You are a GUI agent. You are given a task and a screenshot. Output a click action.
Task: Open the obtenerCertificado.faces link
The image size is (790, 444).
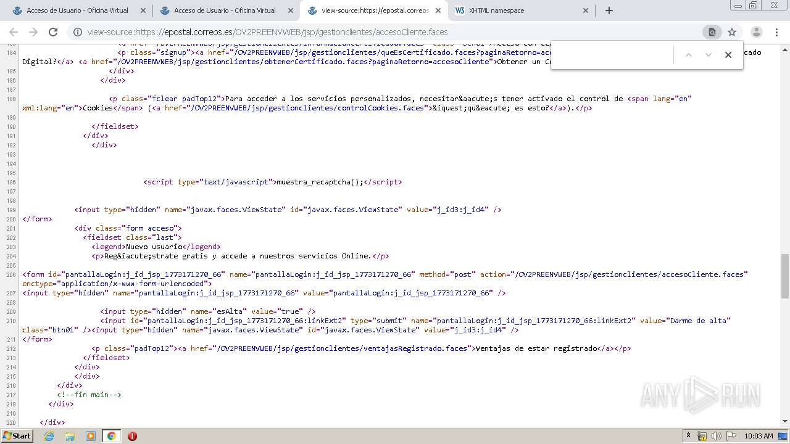[305, 62]
